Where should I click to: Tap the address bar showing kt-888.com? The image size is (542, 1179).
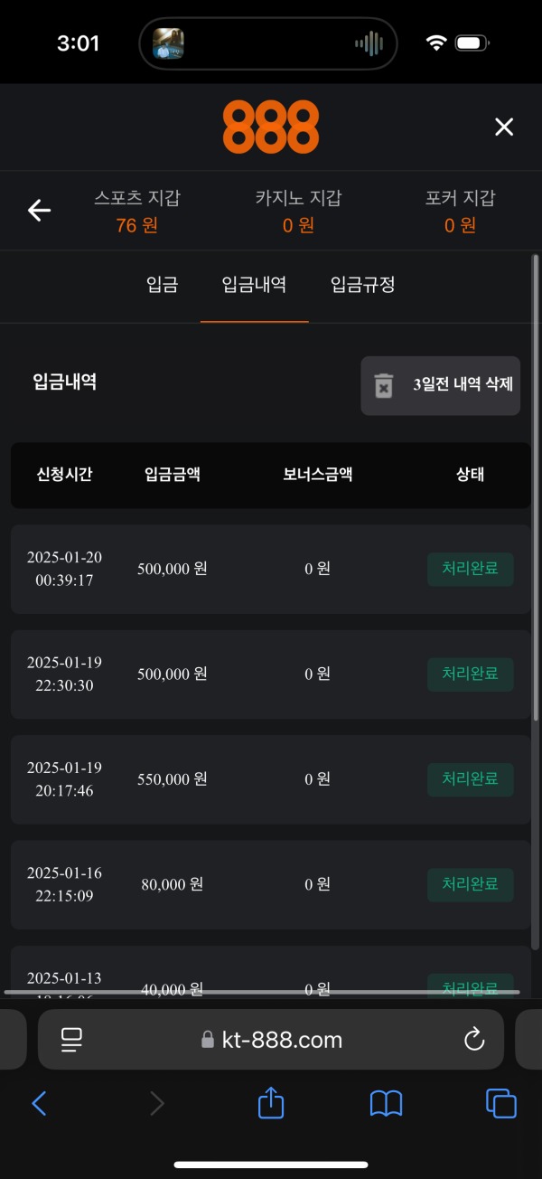270,1040
